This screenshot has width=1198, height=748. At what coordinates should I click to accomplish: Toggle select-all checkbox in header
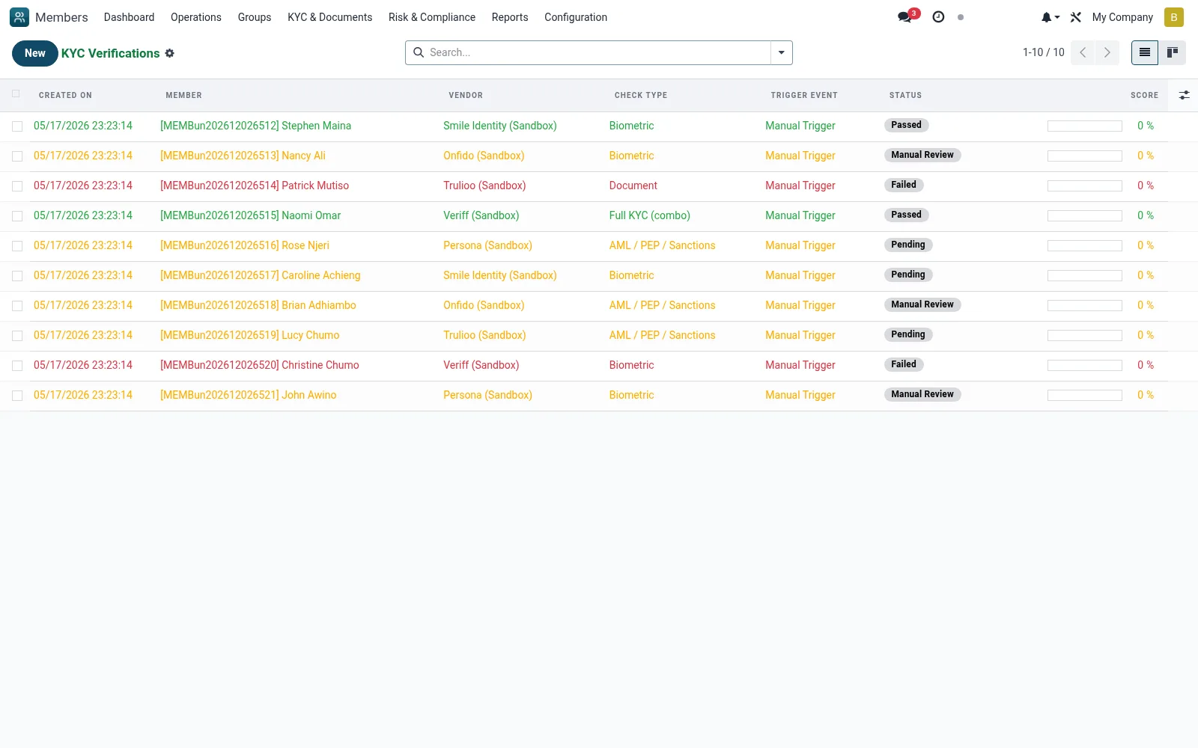[x=16, y=94]
